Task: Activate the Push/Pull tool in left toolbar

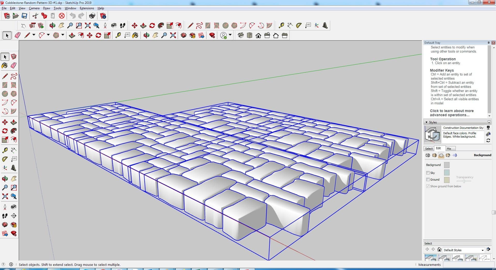Action: (14, 122)
